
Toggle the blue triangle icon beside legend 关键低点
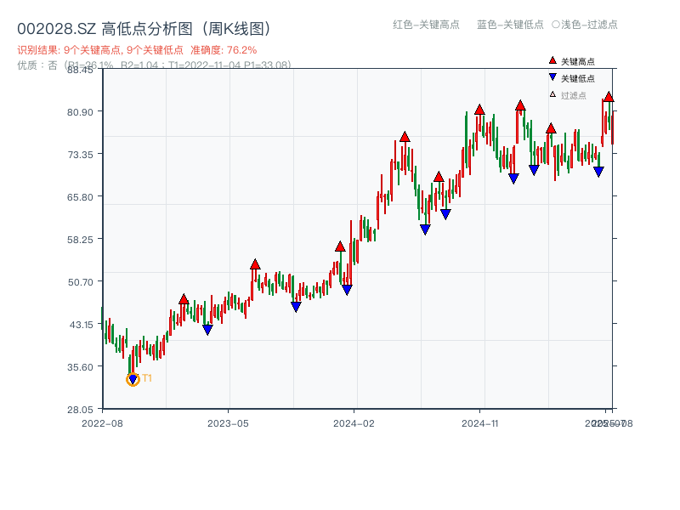click(552, 77)
